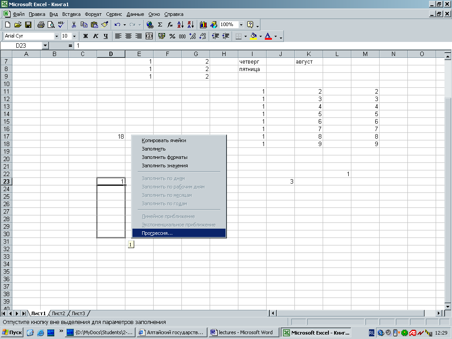Choose Заполнить значения in context menu
The height and width of the screenshot is (339, 452).
pyautogui.click(x=179, y=166)
